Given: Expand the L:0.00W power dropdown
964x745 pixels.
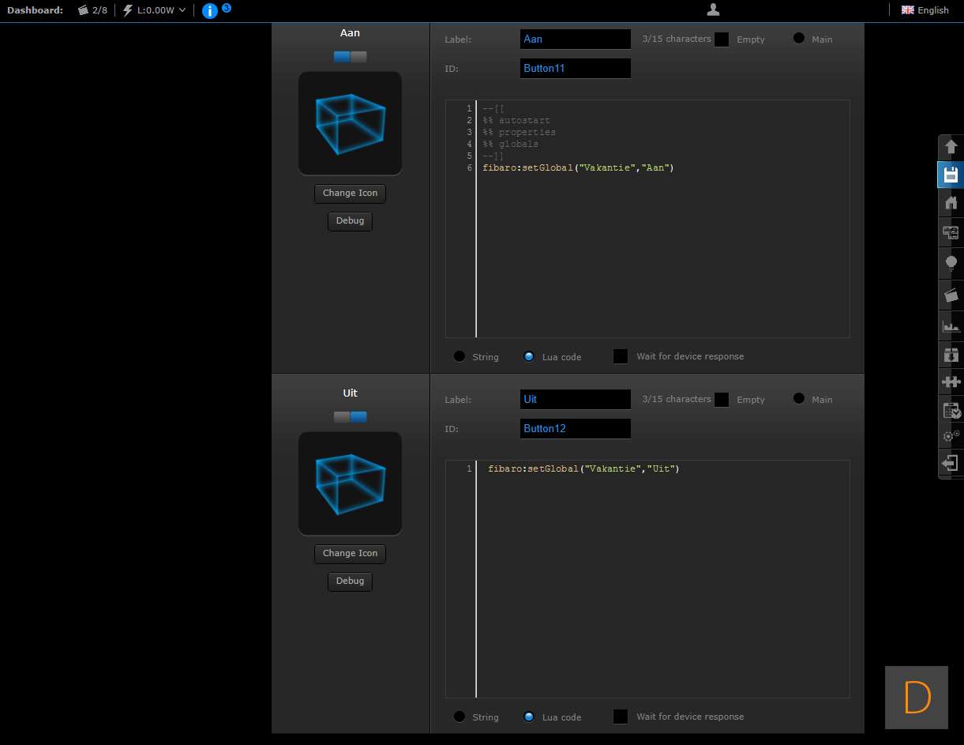Looking at the screenshot, I should [155, 10].
